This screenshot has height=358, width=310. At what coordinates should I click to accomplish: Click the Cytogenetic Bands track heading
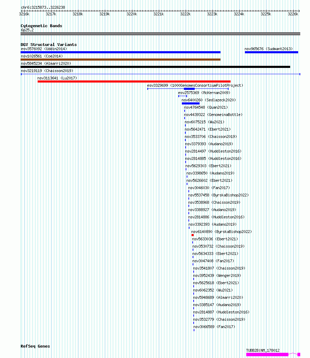[41, 26]
